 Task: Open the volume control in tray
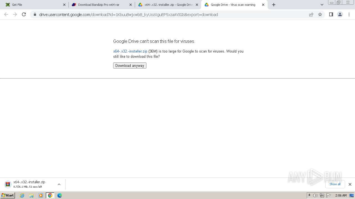click(315, 195)
